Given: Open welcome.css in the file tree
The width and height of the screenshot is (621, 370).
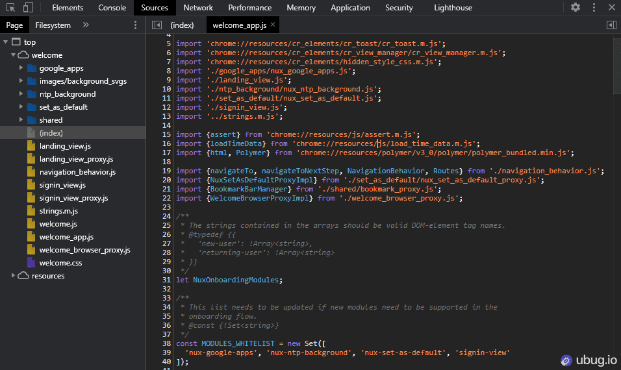Looking at the screenshot, I should (x=59, y=263).
